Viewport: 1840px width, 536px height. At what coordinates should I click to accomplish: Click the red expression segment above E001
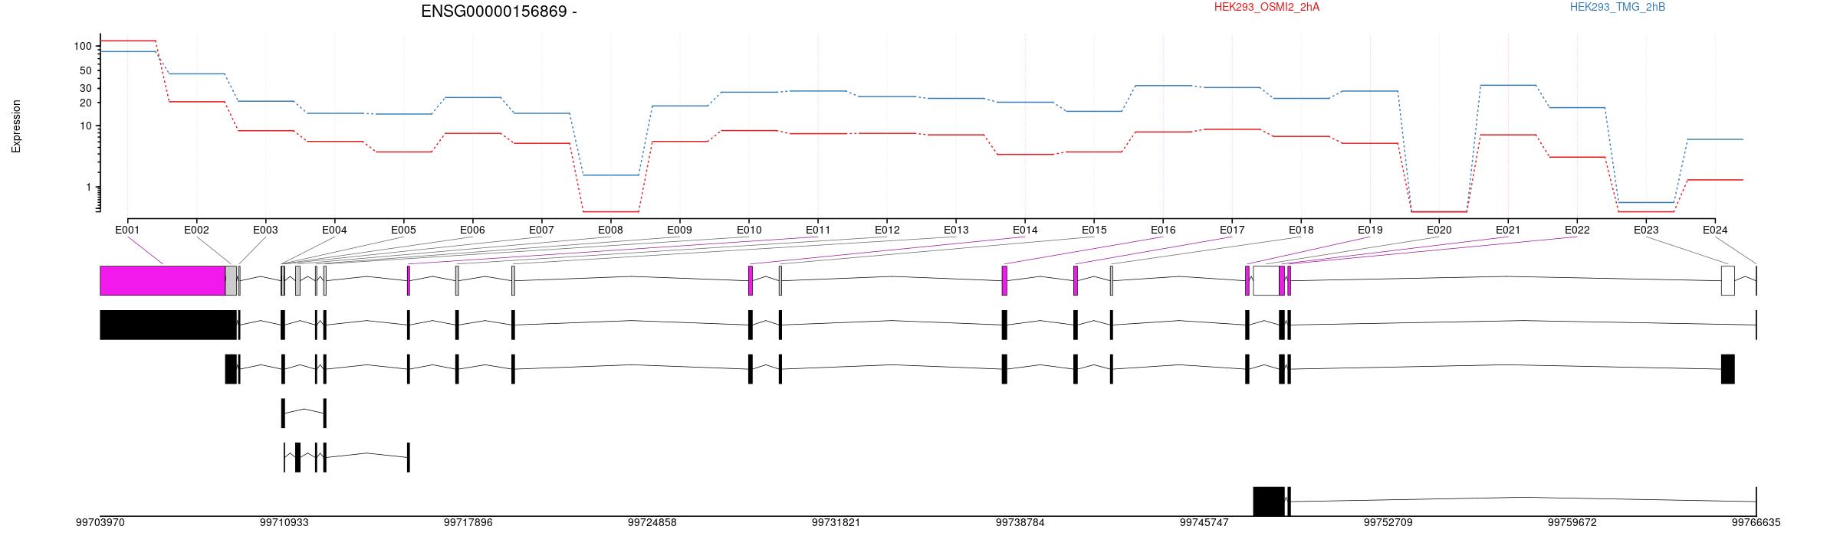click(128, 41)
